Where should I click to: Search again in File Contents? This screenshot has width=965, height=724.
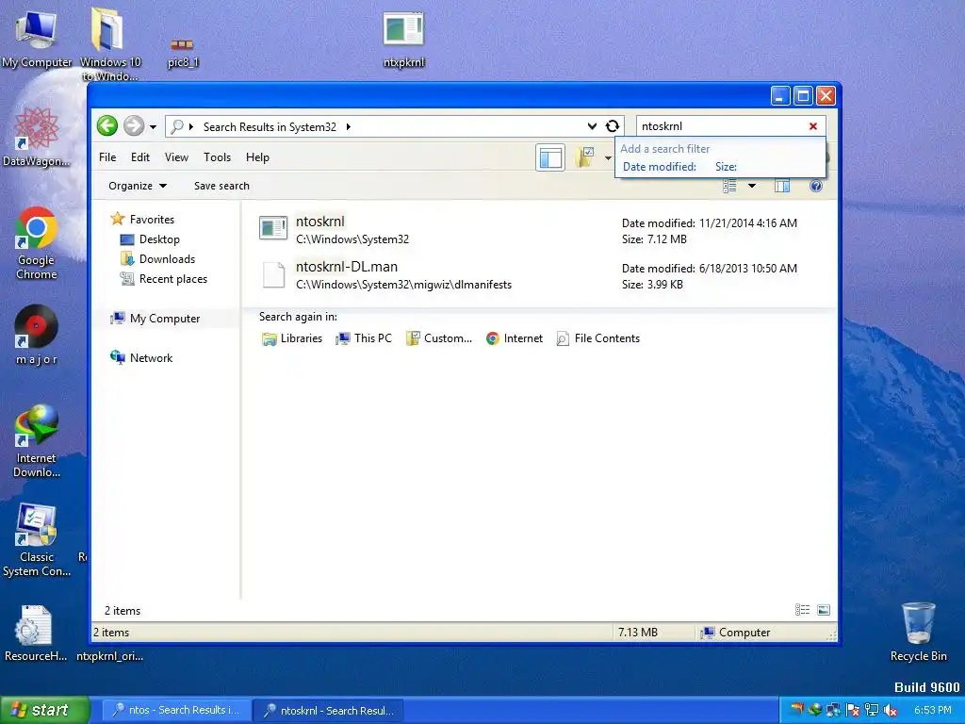point(598,338)
